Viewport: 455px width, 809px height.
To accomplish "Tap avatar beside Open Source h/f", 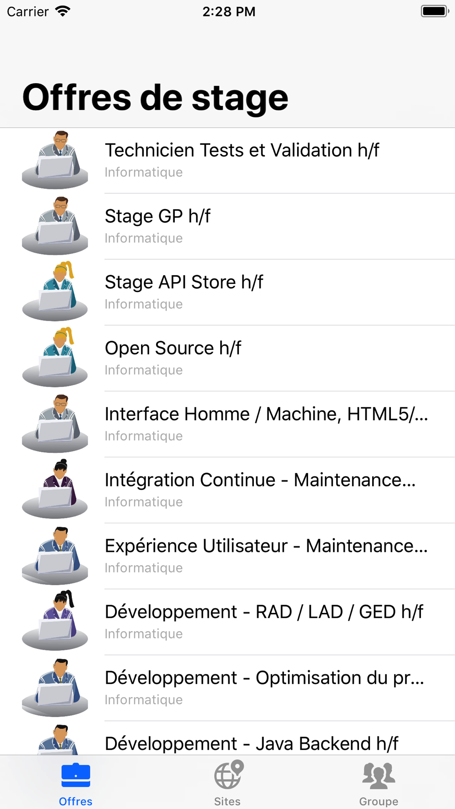I will [x=55, y=358].
